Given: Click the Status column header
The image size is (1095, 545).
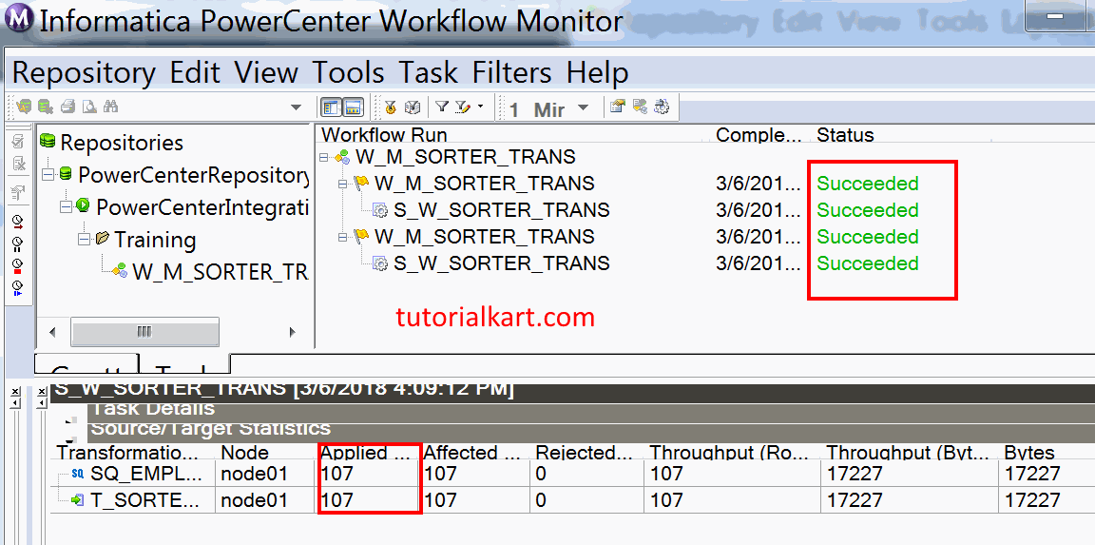Looking at the screenshot, I should click(845, 134).
